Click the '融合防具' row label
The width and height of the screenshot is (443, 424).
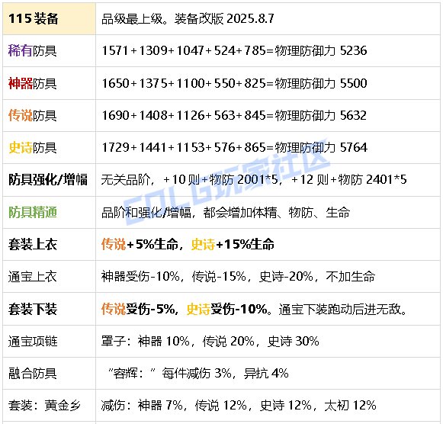33,374
